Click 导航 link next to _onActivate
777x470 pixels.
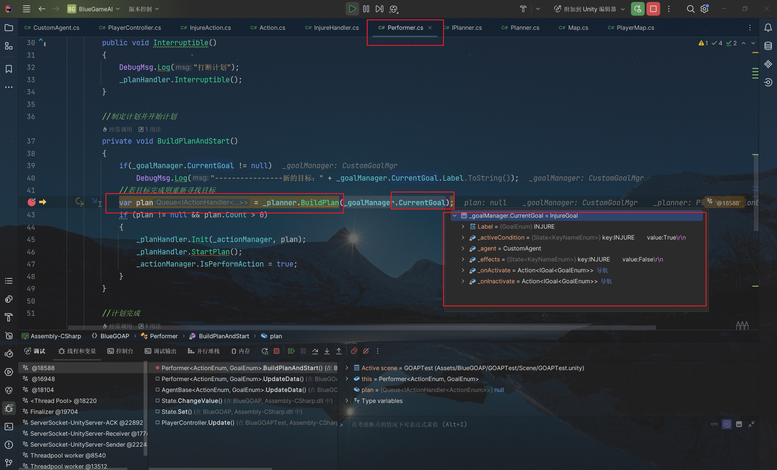coord(602,270)
